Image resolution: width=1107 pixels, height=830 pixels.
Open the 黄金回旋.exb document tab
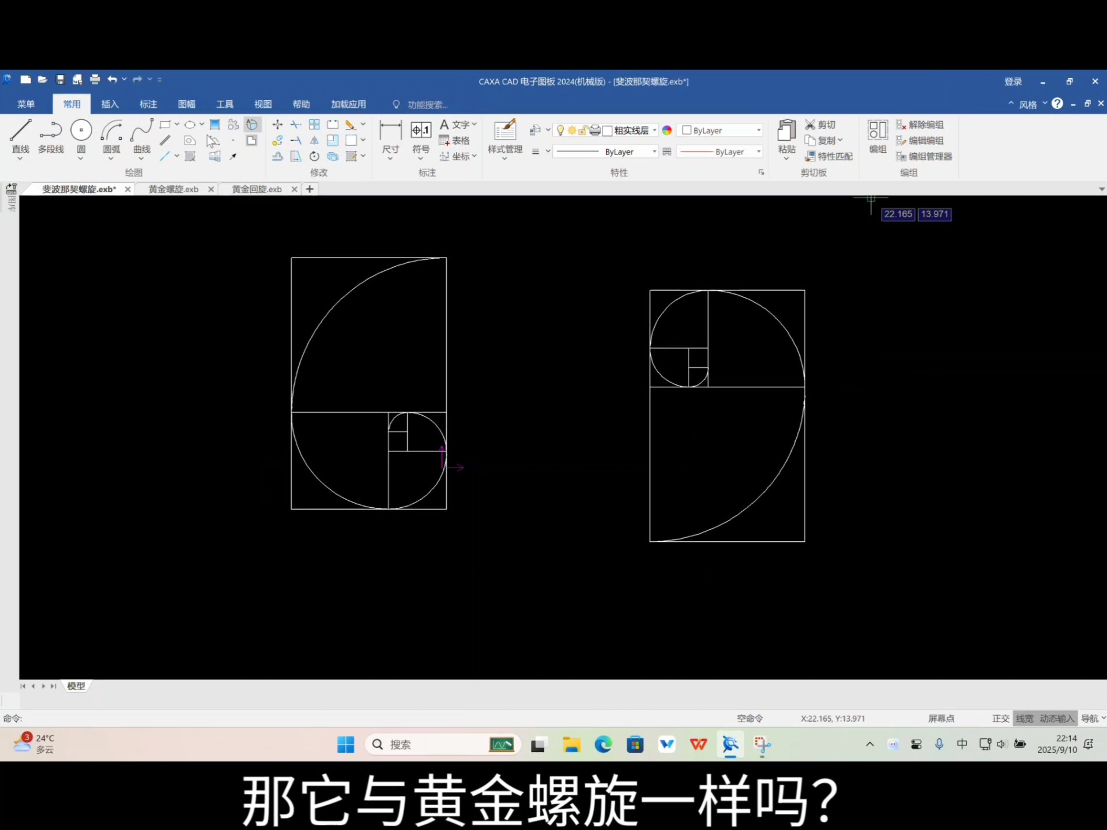pyautogui.click(x=257, y=189)
